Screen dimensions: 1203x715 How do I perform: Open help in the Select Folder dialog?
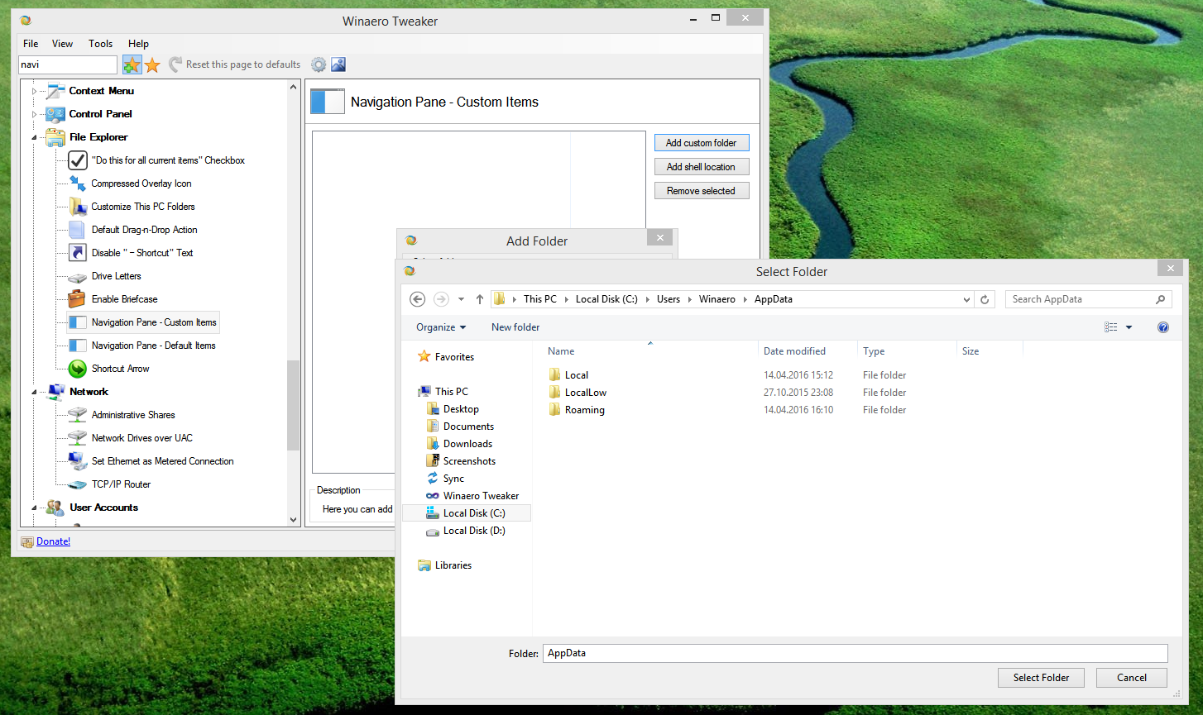click(1163, 327)
